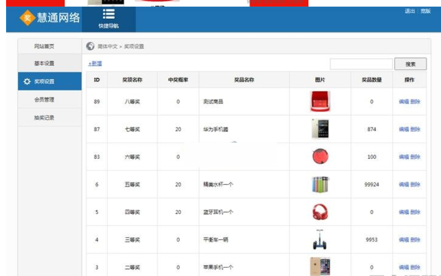
Task: Click the quantity value 9953
Action: pyautogui.click(x=372, y=240)
